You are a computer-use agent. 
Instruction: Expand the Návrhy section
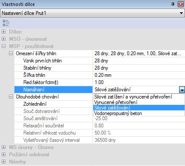[3, 161]
